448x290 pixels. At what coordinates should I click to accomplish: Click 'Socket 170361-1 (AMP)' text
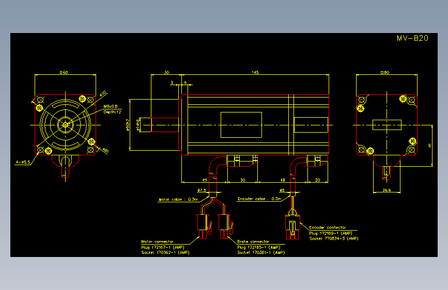point(261,252)
